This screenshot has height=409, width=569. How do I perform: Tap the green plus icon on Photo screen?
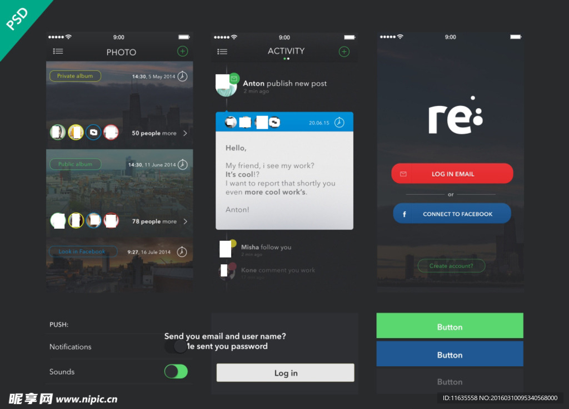pyautogui.click(x=182, y=51)
